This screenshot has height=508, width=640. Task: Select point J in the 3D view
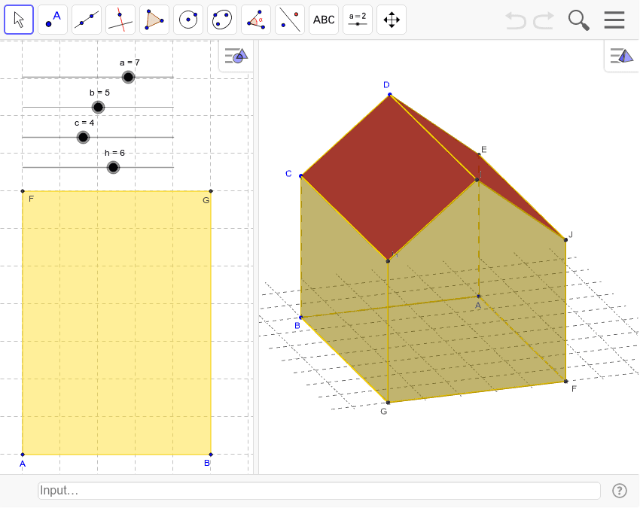click(x=565, y=240)
